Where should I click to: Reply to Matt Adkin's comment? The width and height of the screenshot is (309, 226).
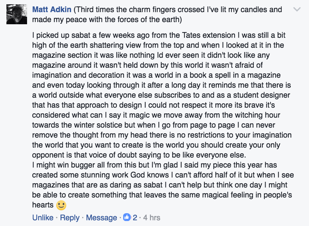click(69, 217)
